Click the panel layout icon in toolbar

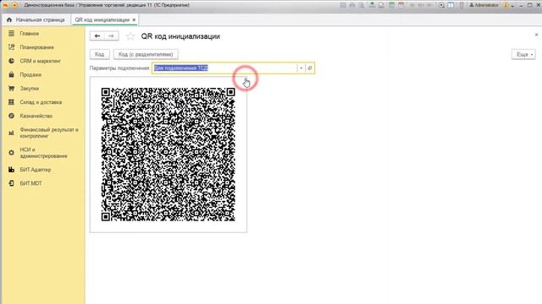(x=451, y=5)
